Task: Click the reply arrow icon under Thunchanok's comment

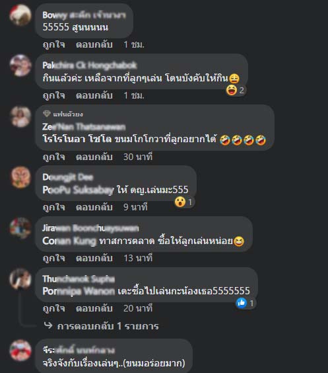Action: point(48,325)
